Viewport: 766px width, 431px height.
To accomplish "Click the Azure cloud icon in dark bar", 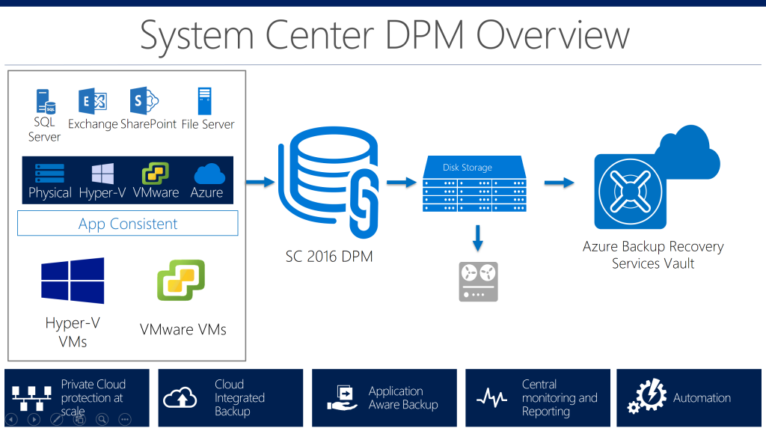I will click(x=209, y=174).
